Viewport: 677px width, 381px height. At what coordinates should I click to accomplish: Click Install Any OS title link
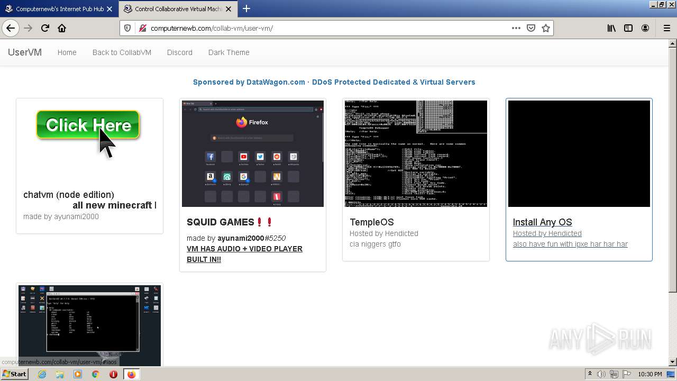coord(543,222)
